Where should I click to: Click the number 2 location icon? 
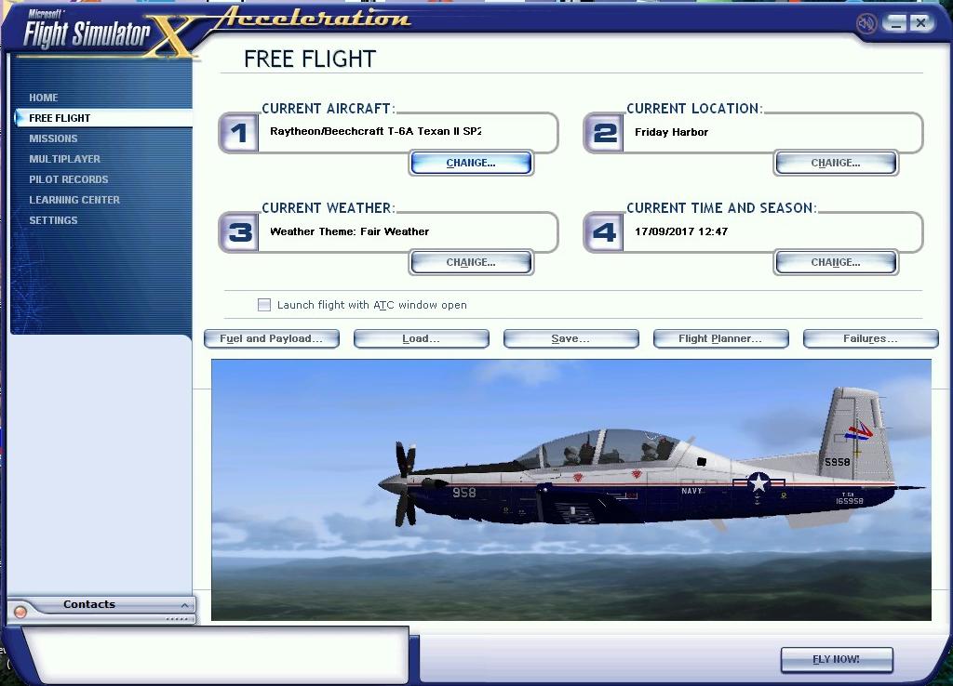pos(603,132)
